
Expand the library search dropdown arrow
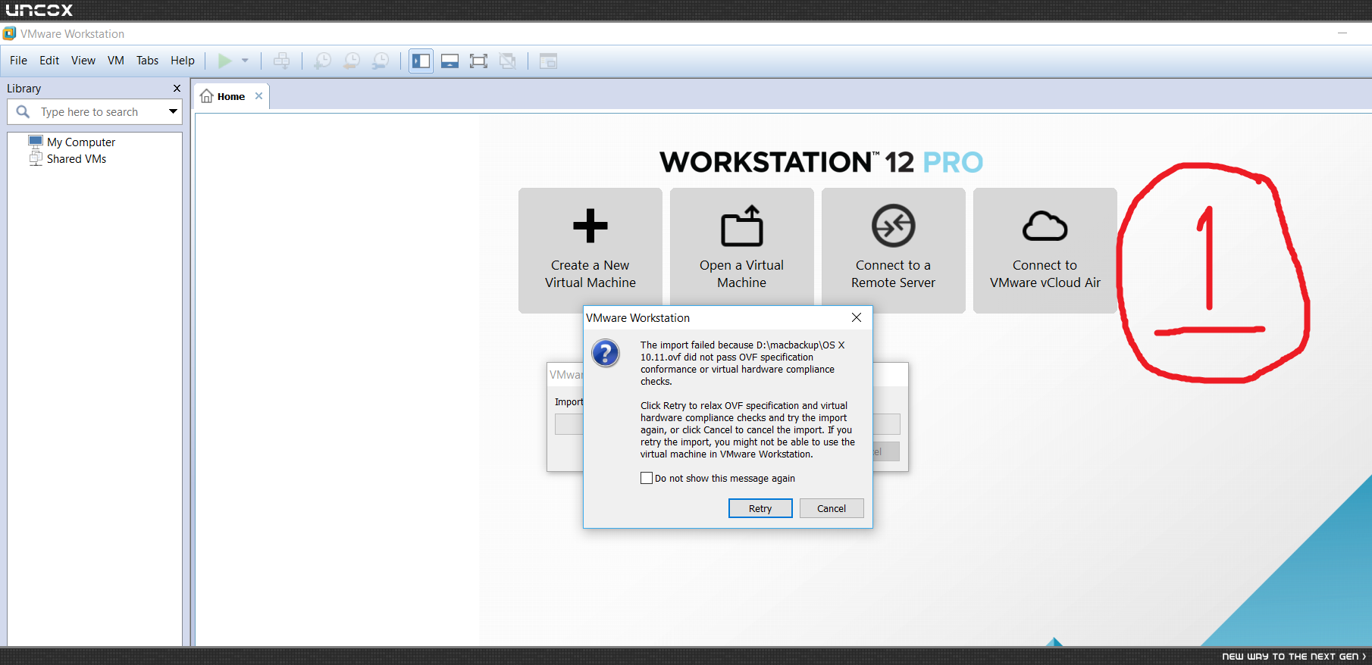[x=174, y=112]
